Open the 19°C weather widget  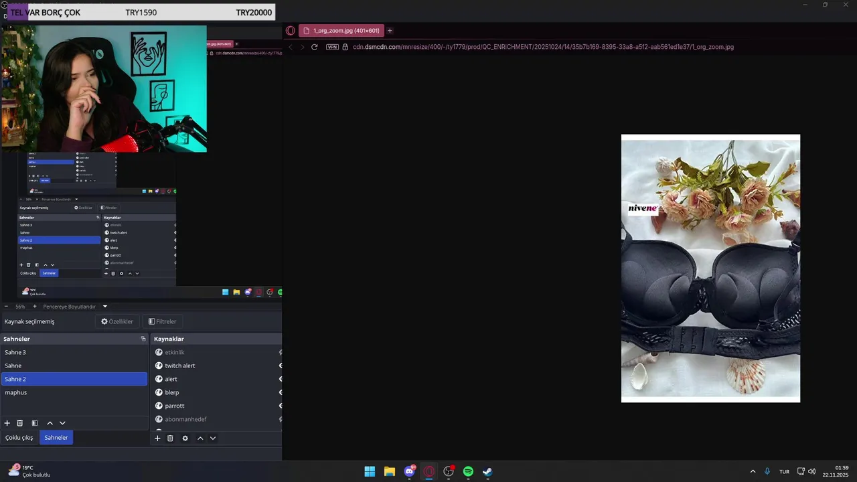29,471
